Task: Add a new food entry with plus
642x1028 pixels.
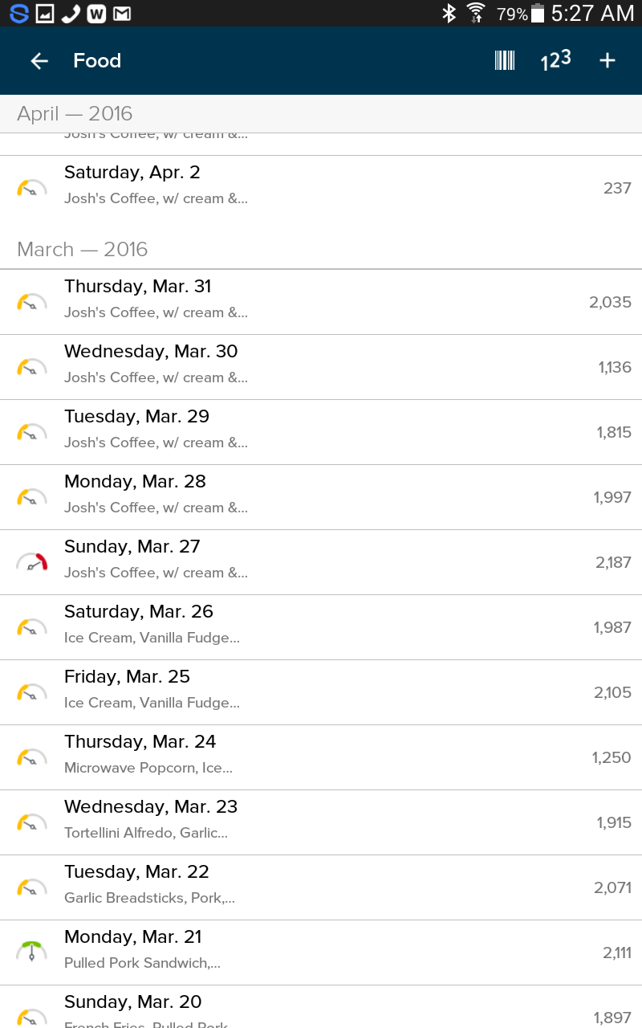Action: click(x=607, y=61)
